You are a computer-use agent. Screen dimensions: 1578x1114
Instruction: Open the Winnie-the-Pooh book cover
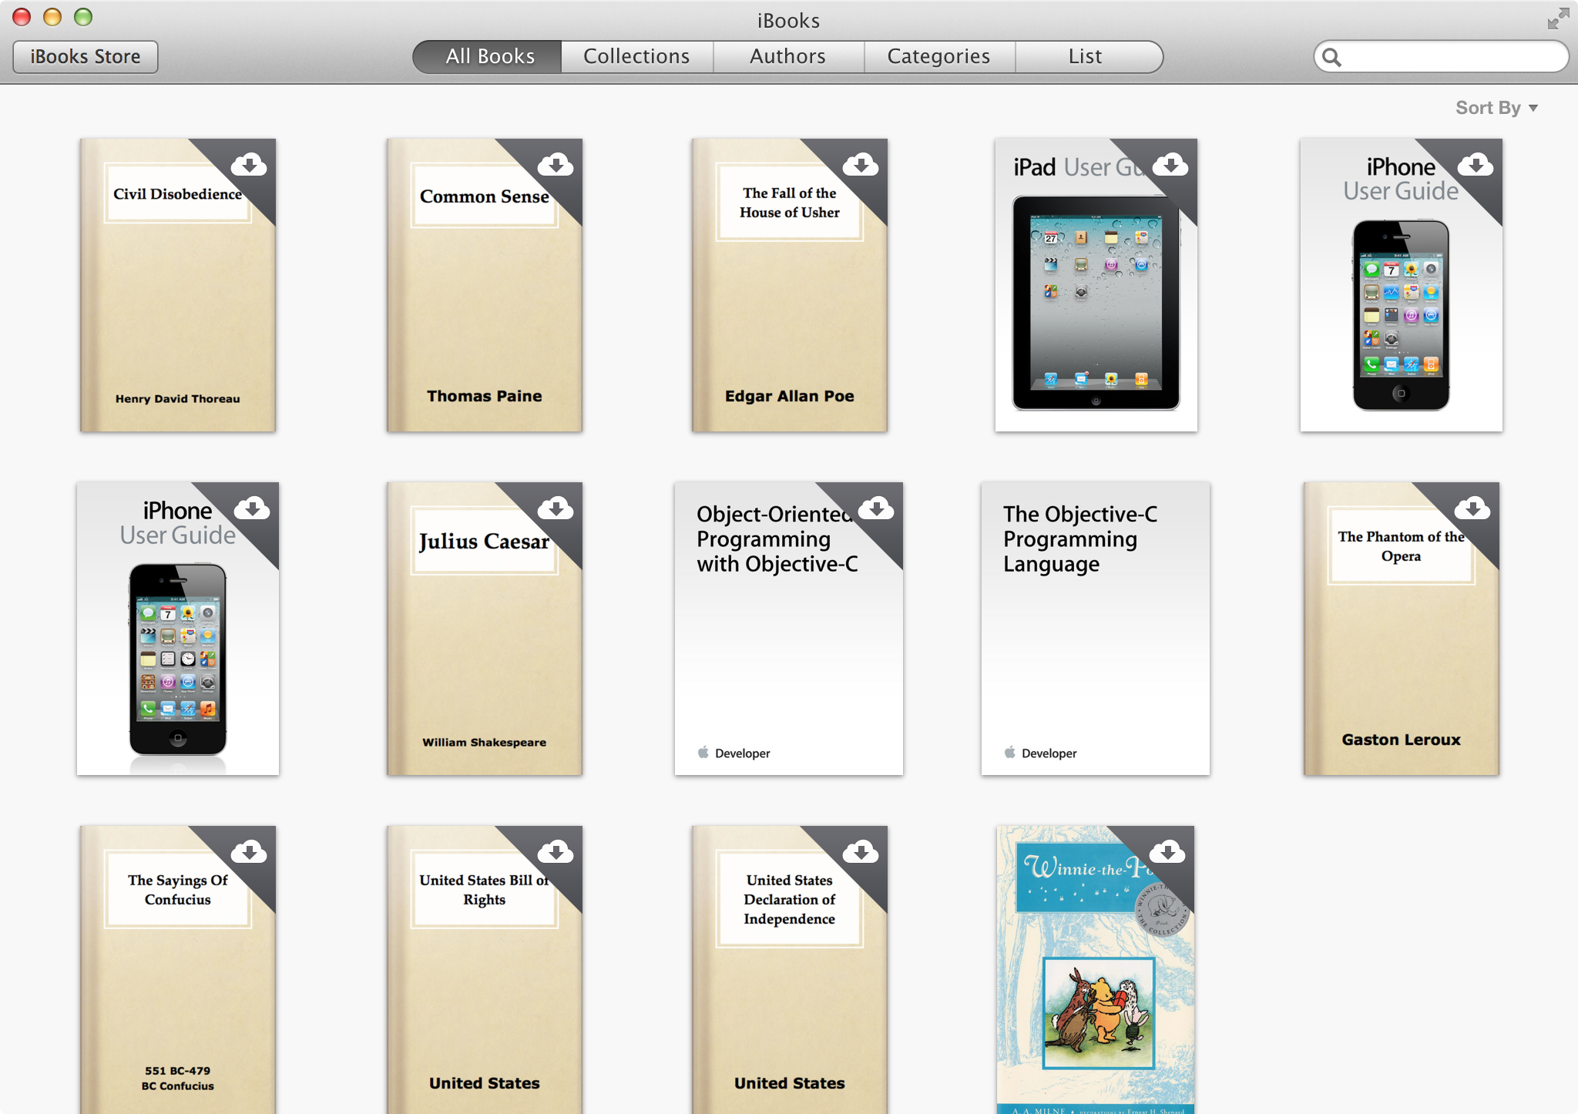[x=1096, y=970]
